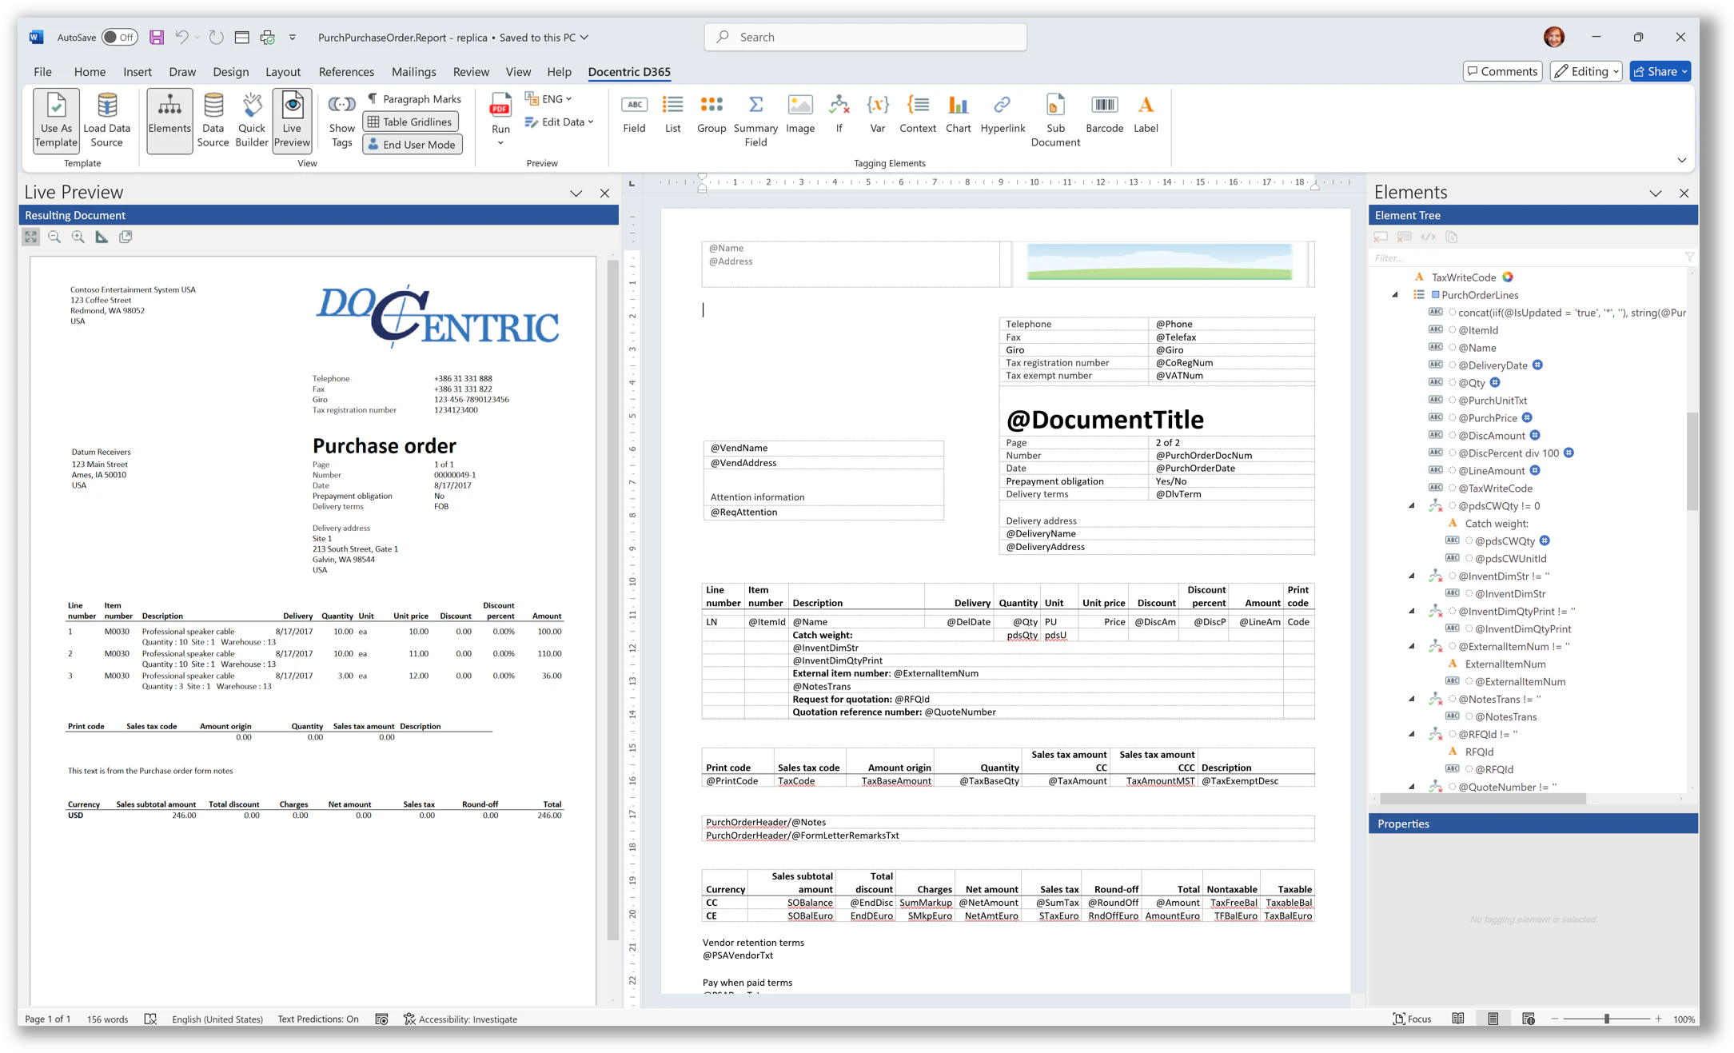Zoom in on the Live Preview document
Screen dimensions: 1734x1053
pyautogui.click(x=78, y=237)
